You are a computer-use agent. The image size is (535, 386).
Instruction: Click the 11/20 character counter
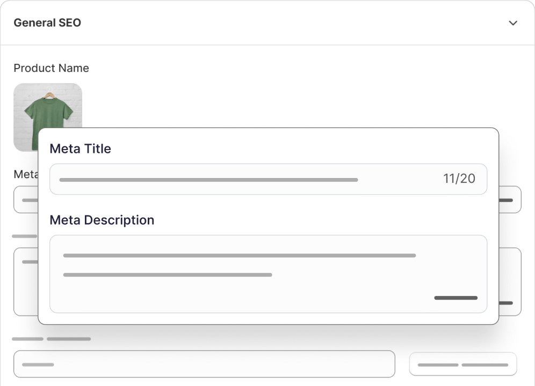point(459,179)
